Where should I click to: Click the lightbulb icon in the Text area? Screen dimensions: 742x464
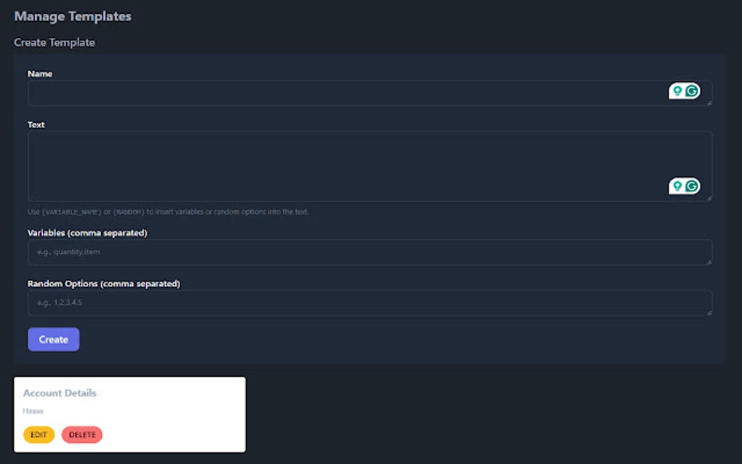677,186
